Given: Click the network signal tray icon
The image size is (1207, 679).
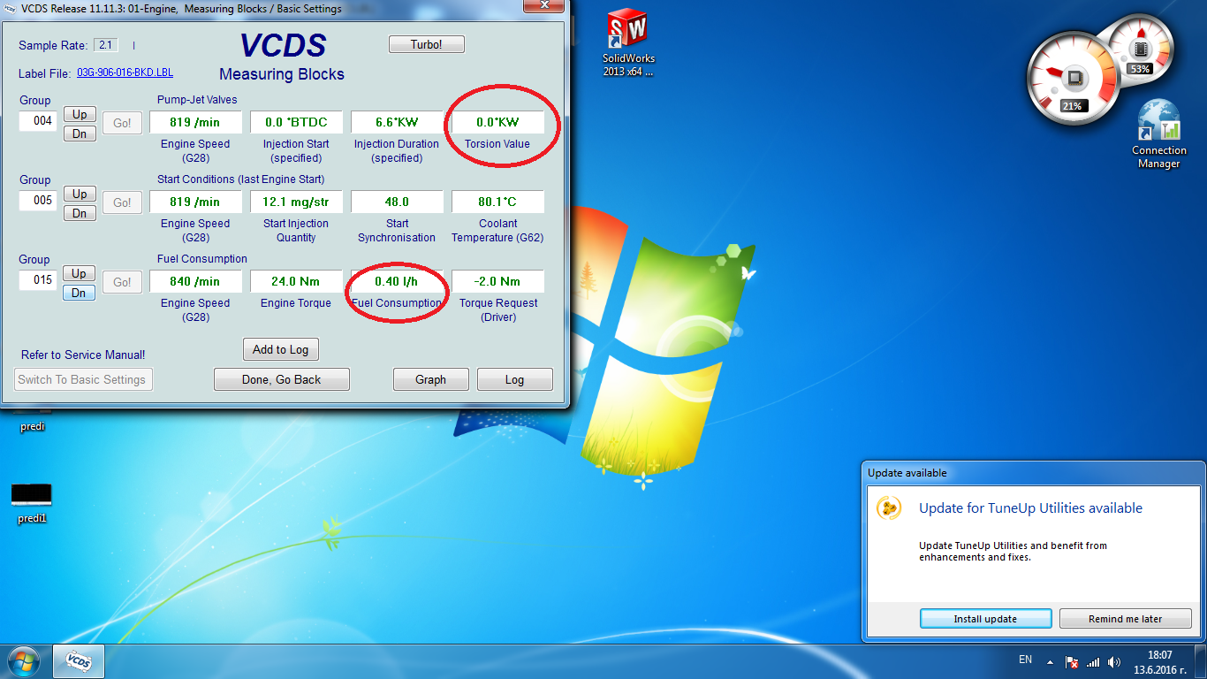Looking at the screenshot, I should coord(1093,661).
